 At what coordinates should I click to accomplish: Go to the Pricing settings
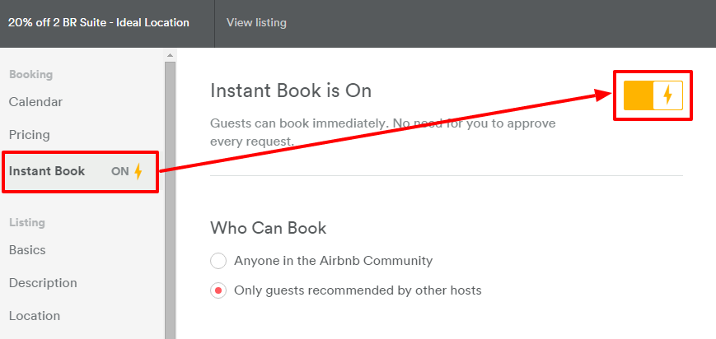[x=30, y=135]
